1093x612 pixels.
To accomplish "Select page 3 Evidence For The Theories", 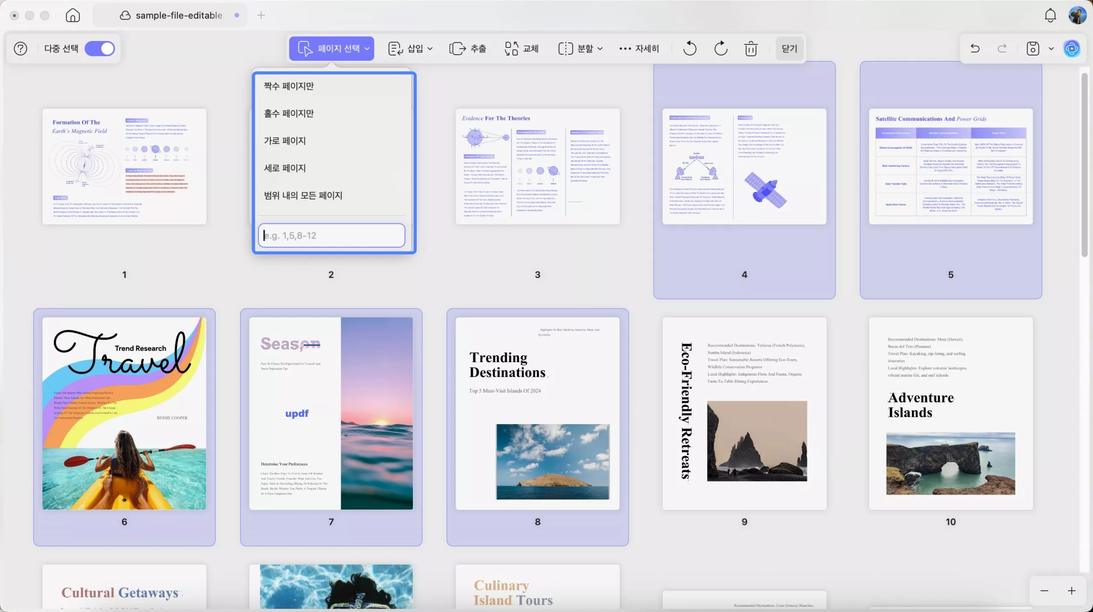I will coord(538,167).
